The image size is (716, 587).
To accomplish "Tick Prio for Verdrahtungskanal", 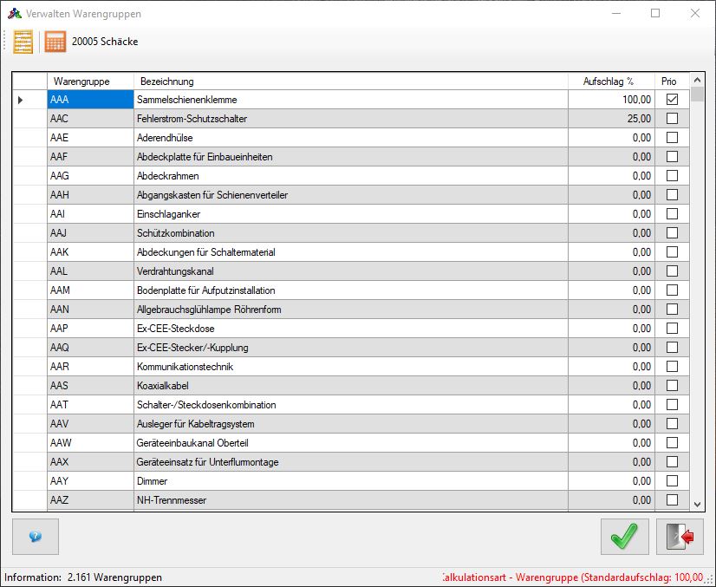I will tap(672, 271).
